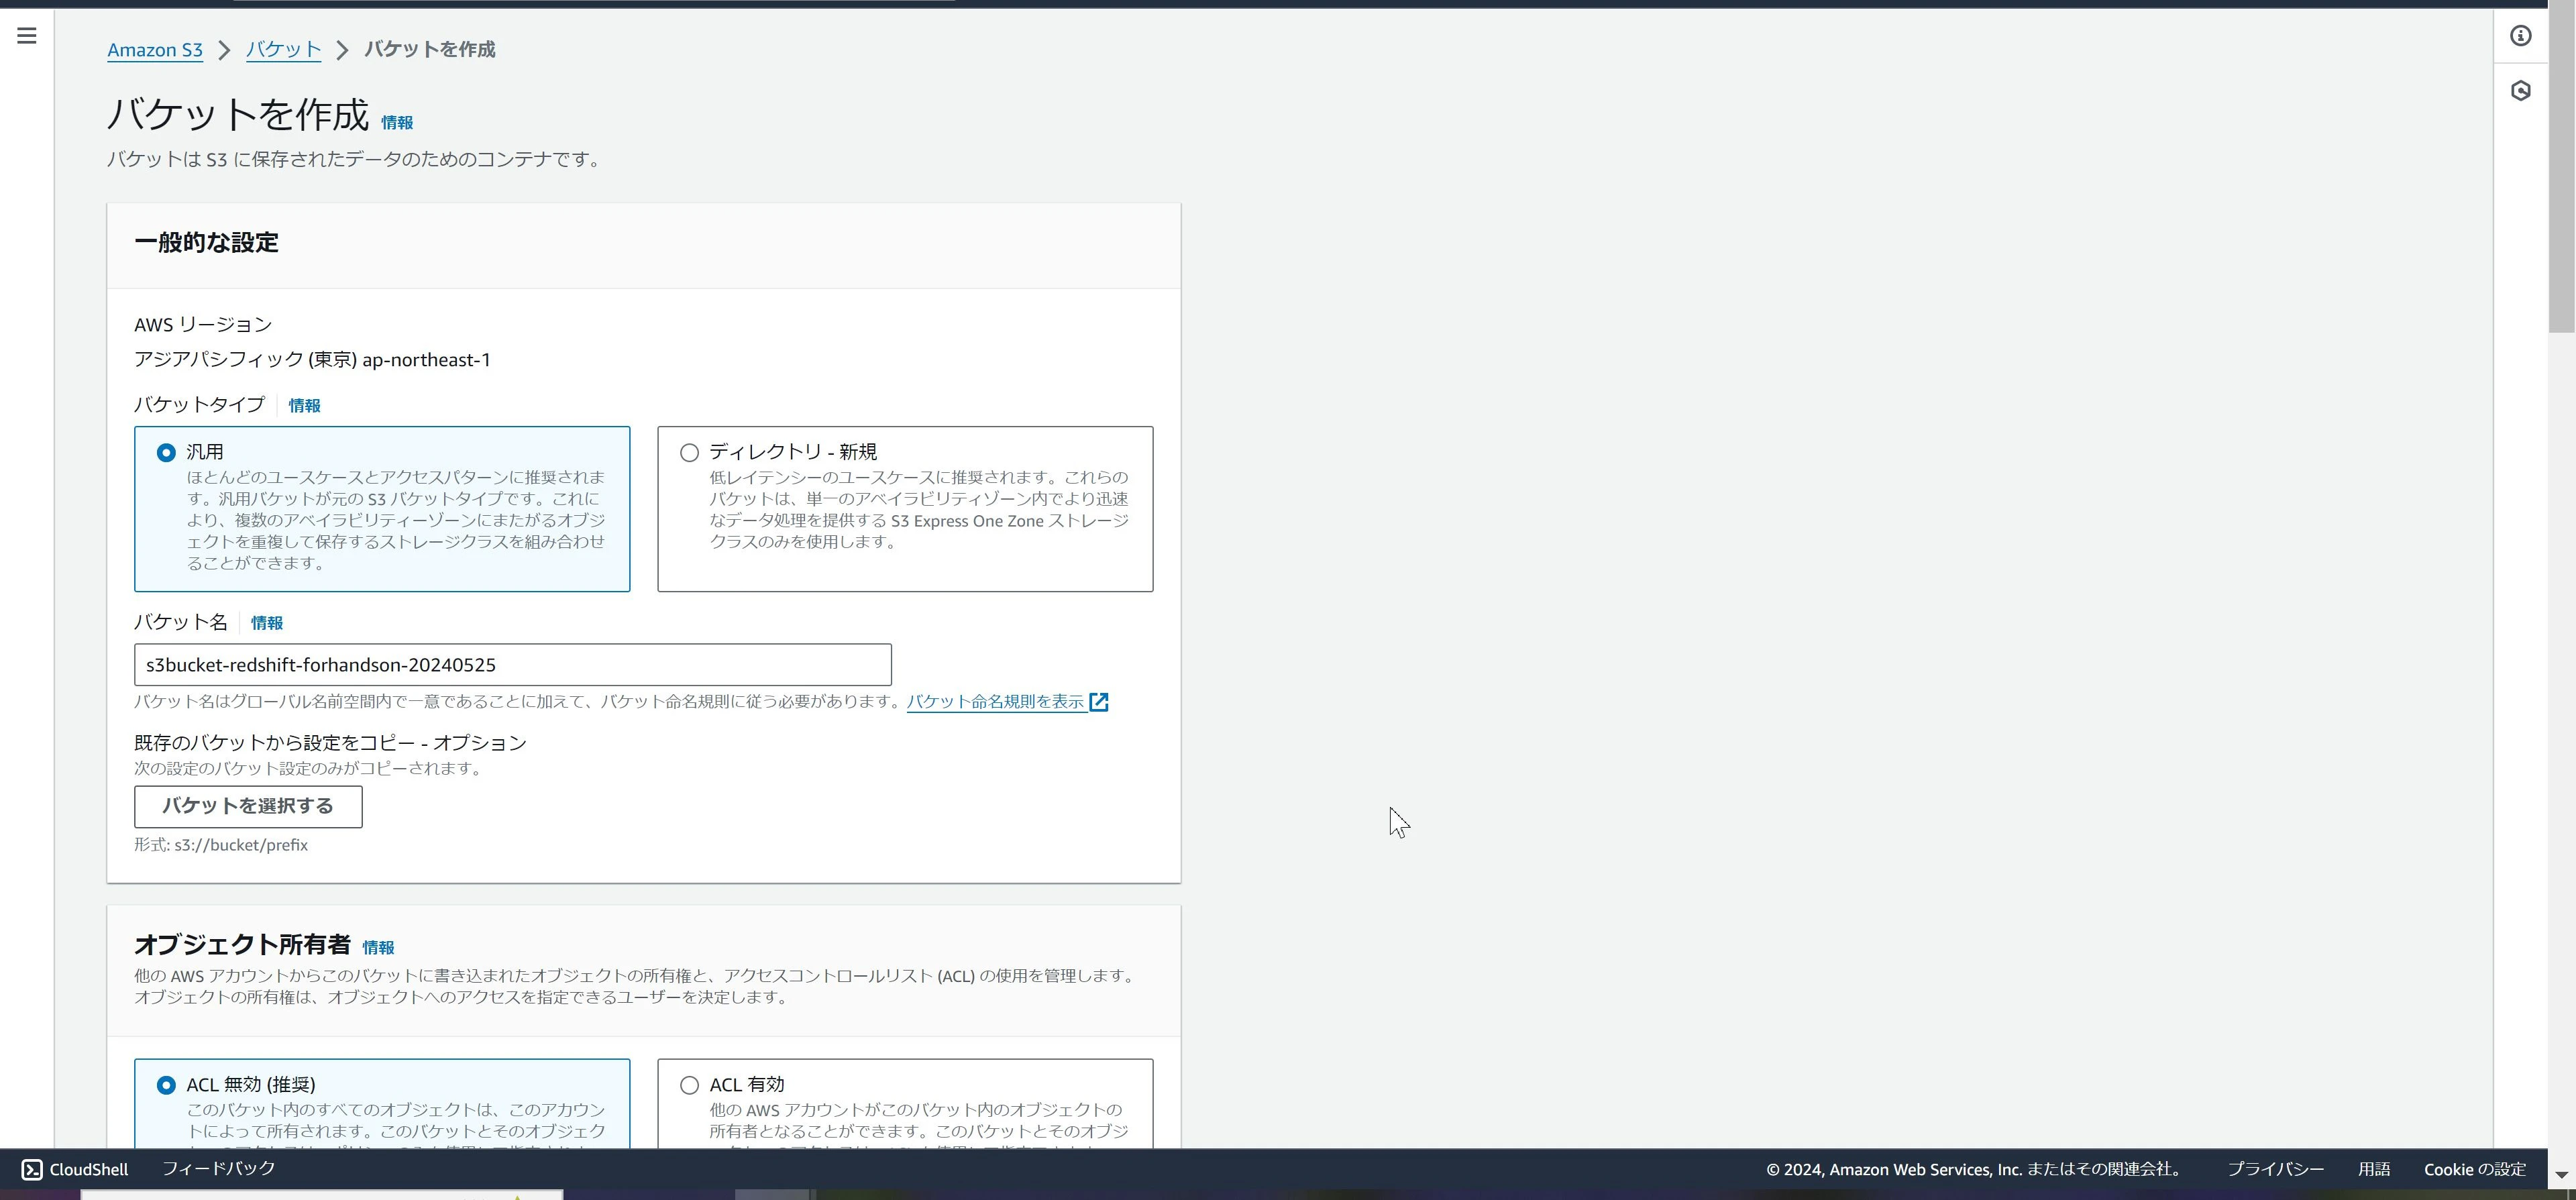2576x1200 pixels.
Task: Open the info panel circle icon
Action: pyautogui.click(x=2520, y=36)
